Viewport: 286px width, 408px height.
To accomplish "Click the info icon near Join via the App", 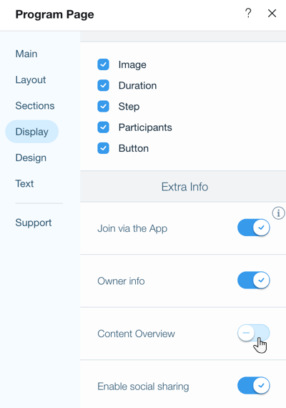I will coord(278,213).
